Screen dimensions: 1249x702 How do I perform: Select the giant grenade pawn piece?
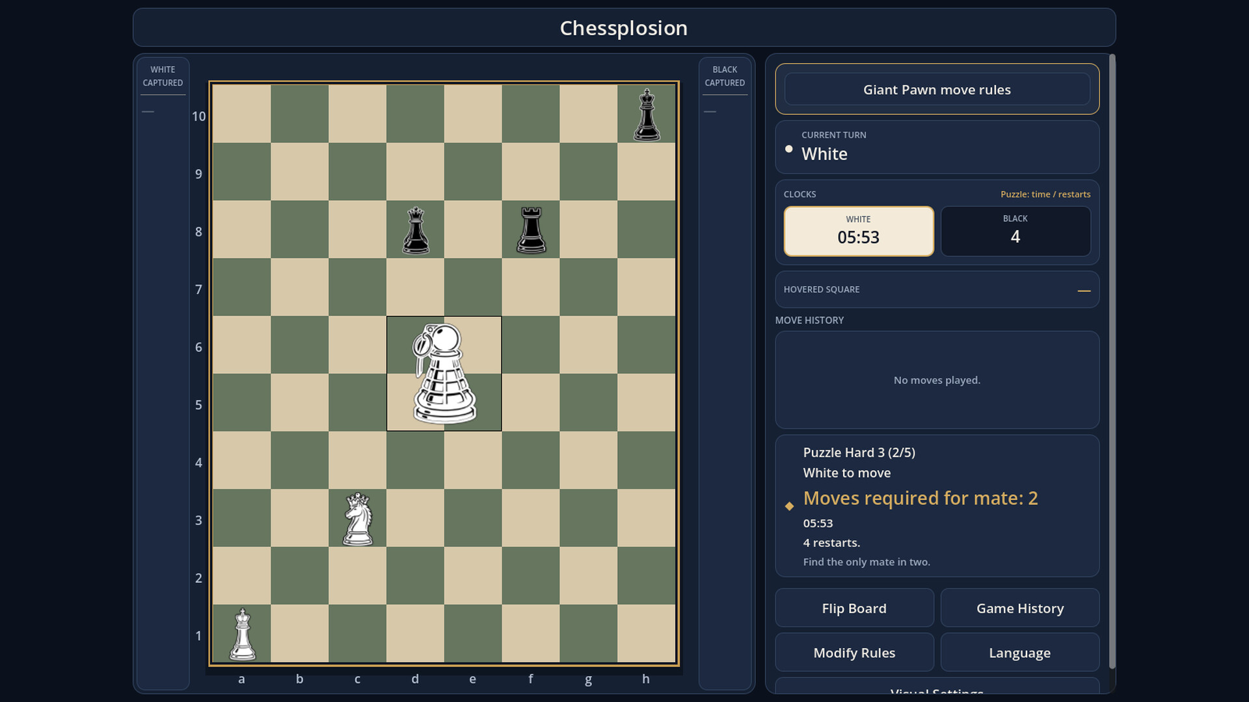(444, 374)
